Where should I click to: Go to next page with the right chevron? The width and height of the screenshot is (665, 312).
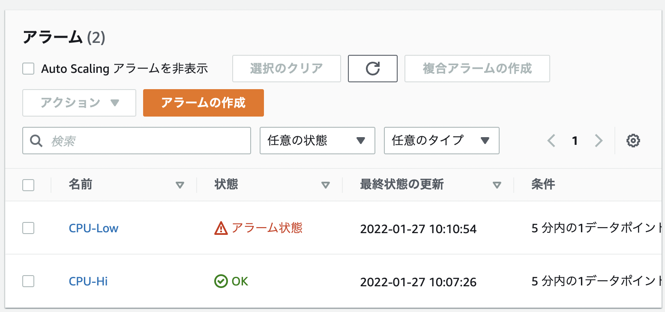click(598, 141)
